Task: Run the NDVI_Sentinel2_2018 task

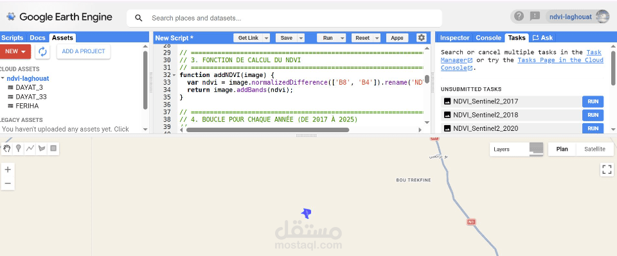Action: [593, 115]
